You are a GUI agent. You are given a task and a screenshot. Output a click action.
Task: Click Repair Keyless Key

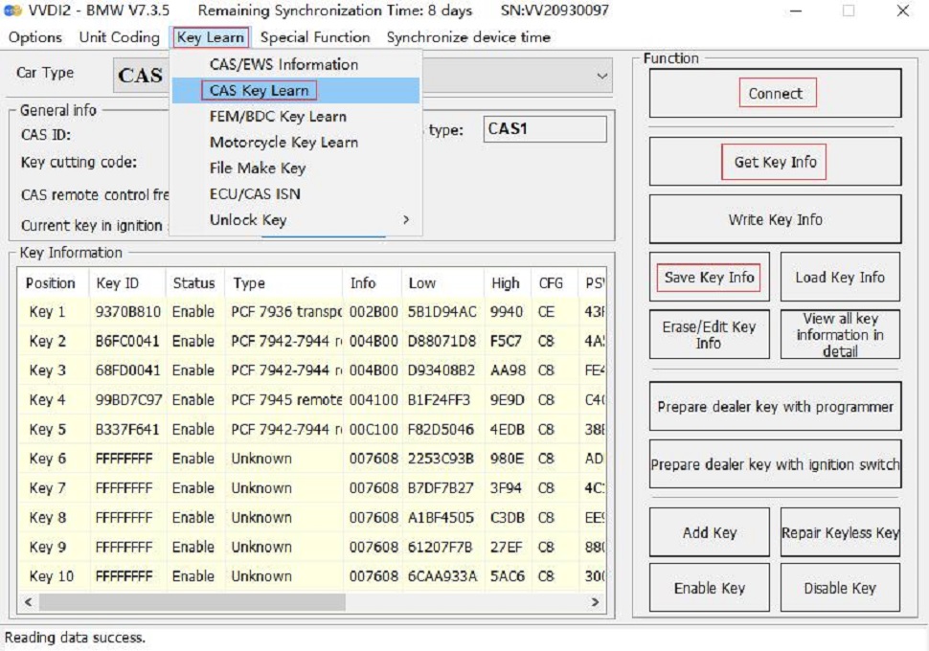pos(840,531)
